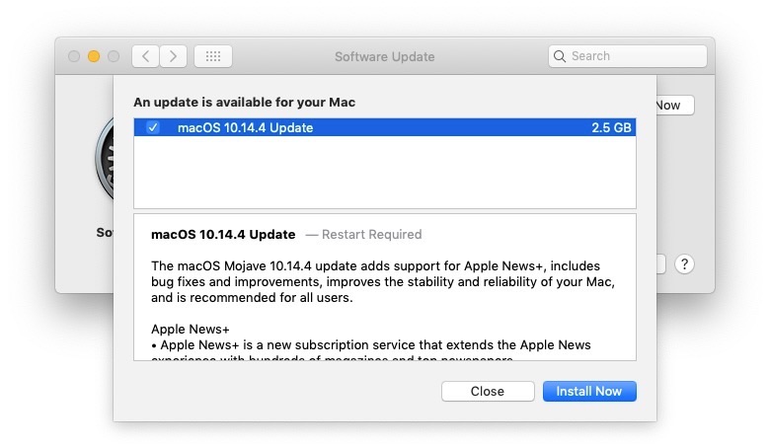Viewport: 770px width, 448px height.
Task: Click the gray zoom window button
Action: click(114, 56)
